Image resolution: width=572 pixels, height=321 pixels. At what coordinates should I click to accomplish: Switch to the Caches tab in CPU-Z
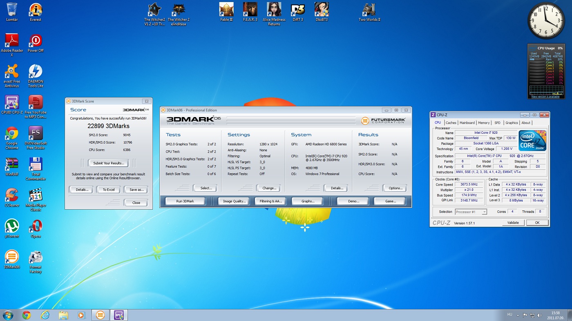coord(451,123)
